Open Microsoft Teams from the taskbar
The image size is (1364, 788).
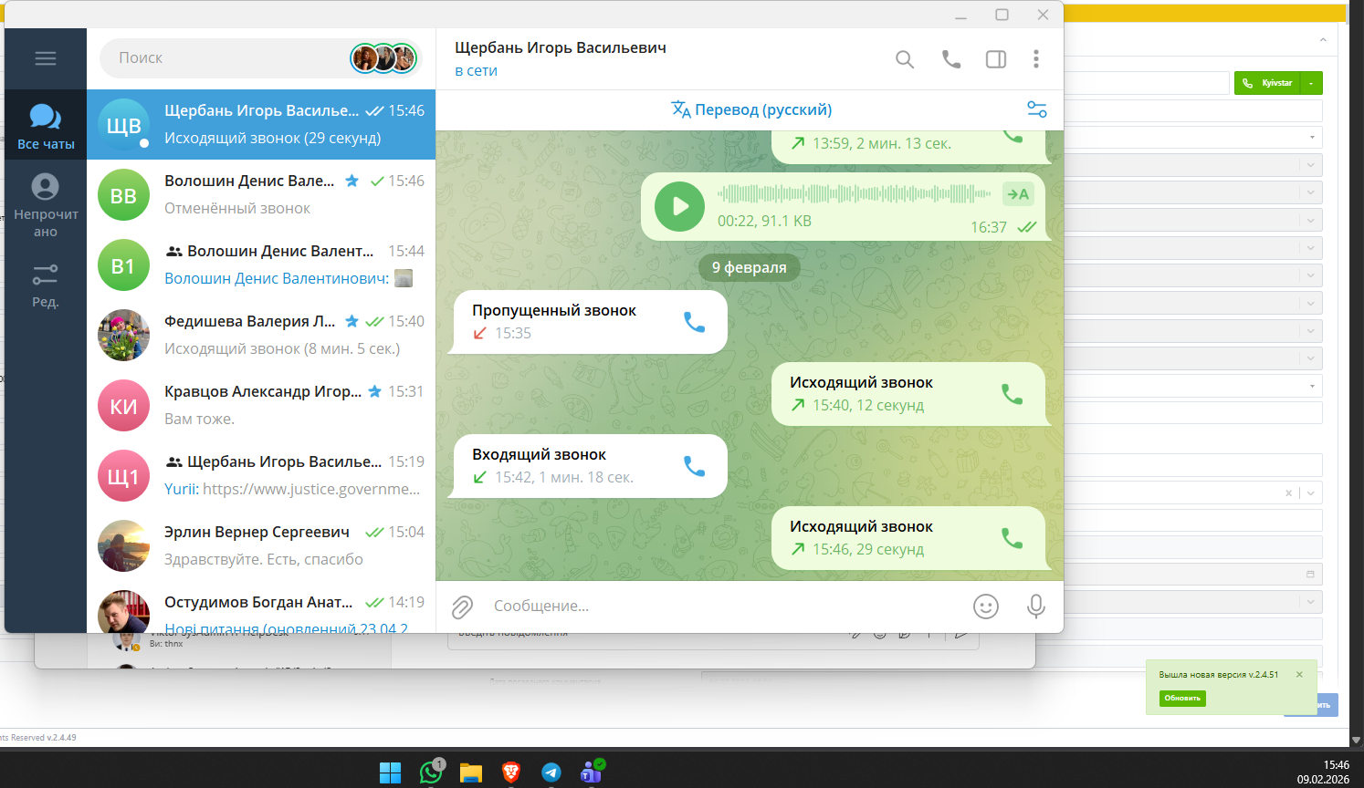[x=592, y=772]
